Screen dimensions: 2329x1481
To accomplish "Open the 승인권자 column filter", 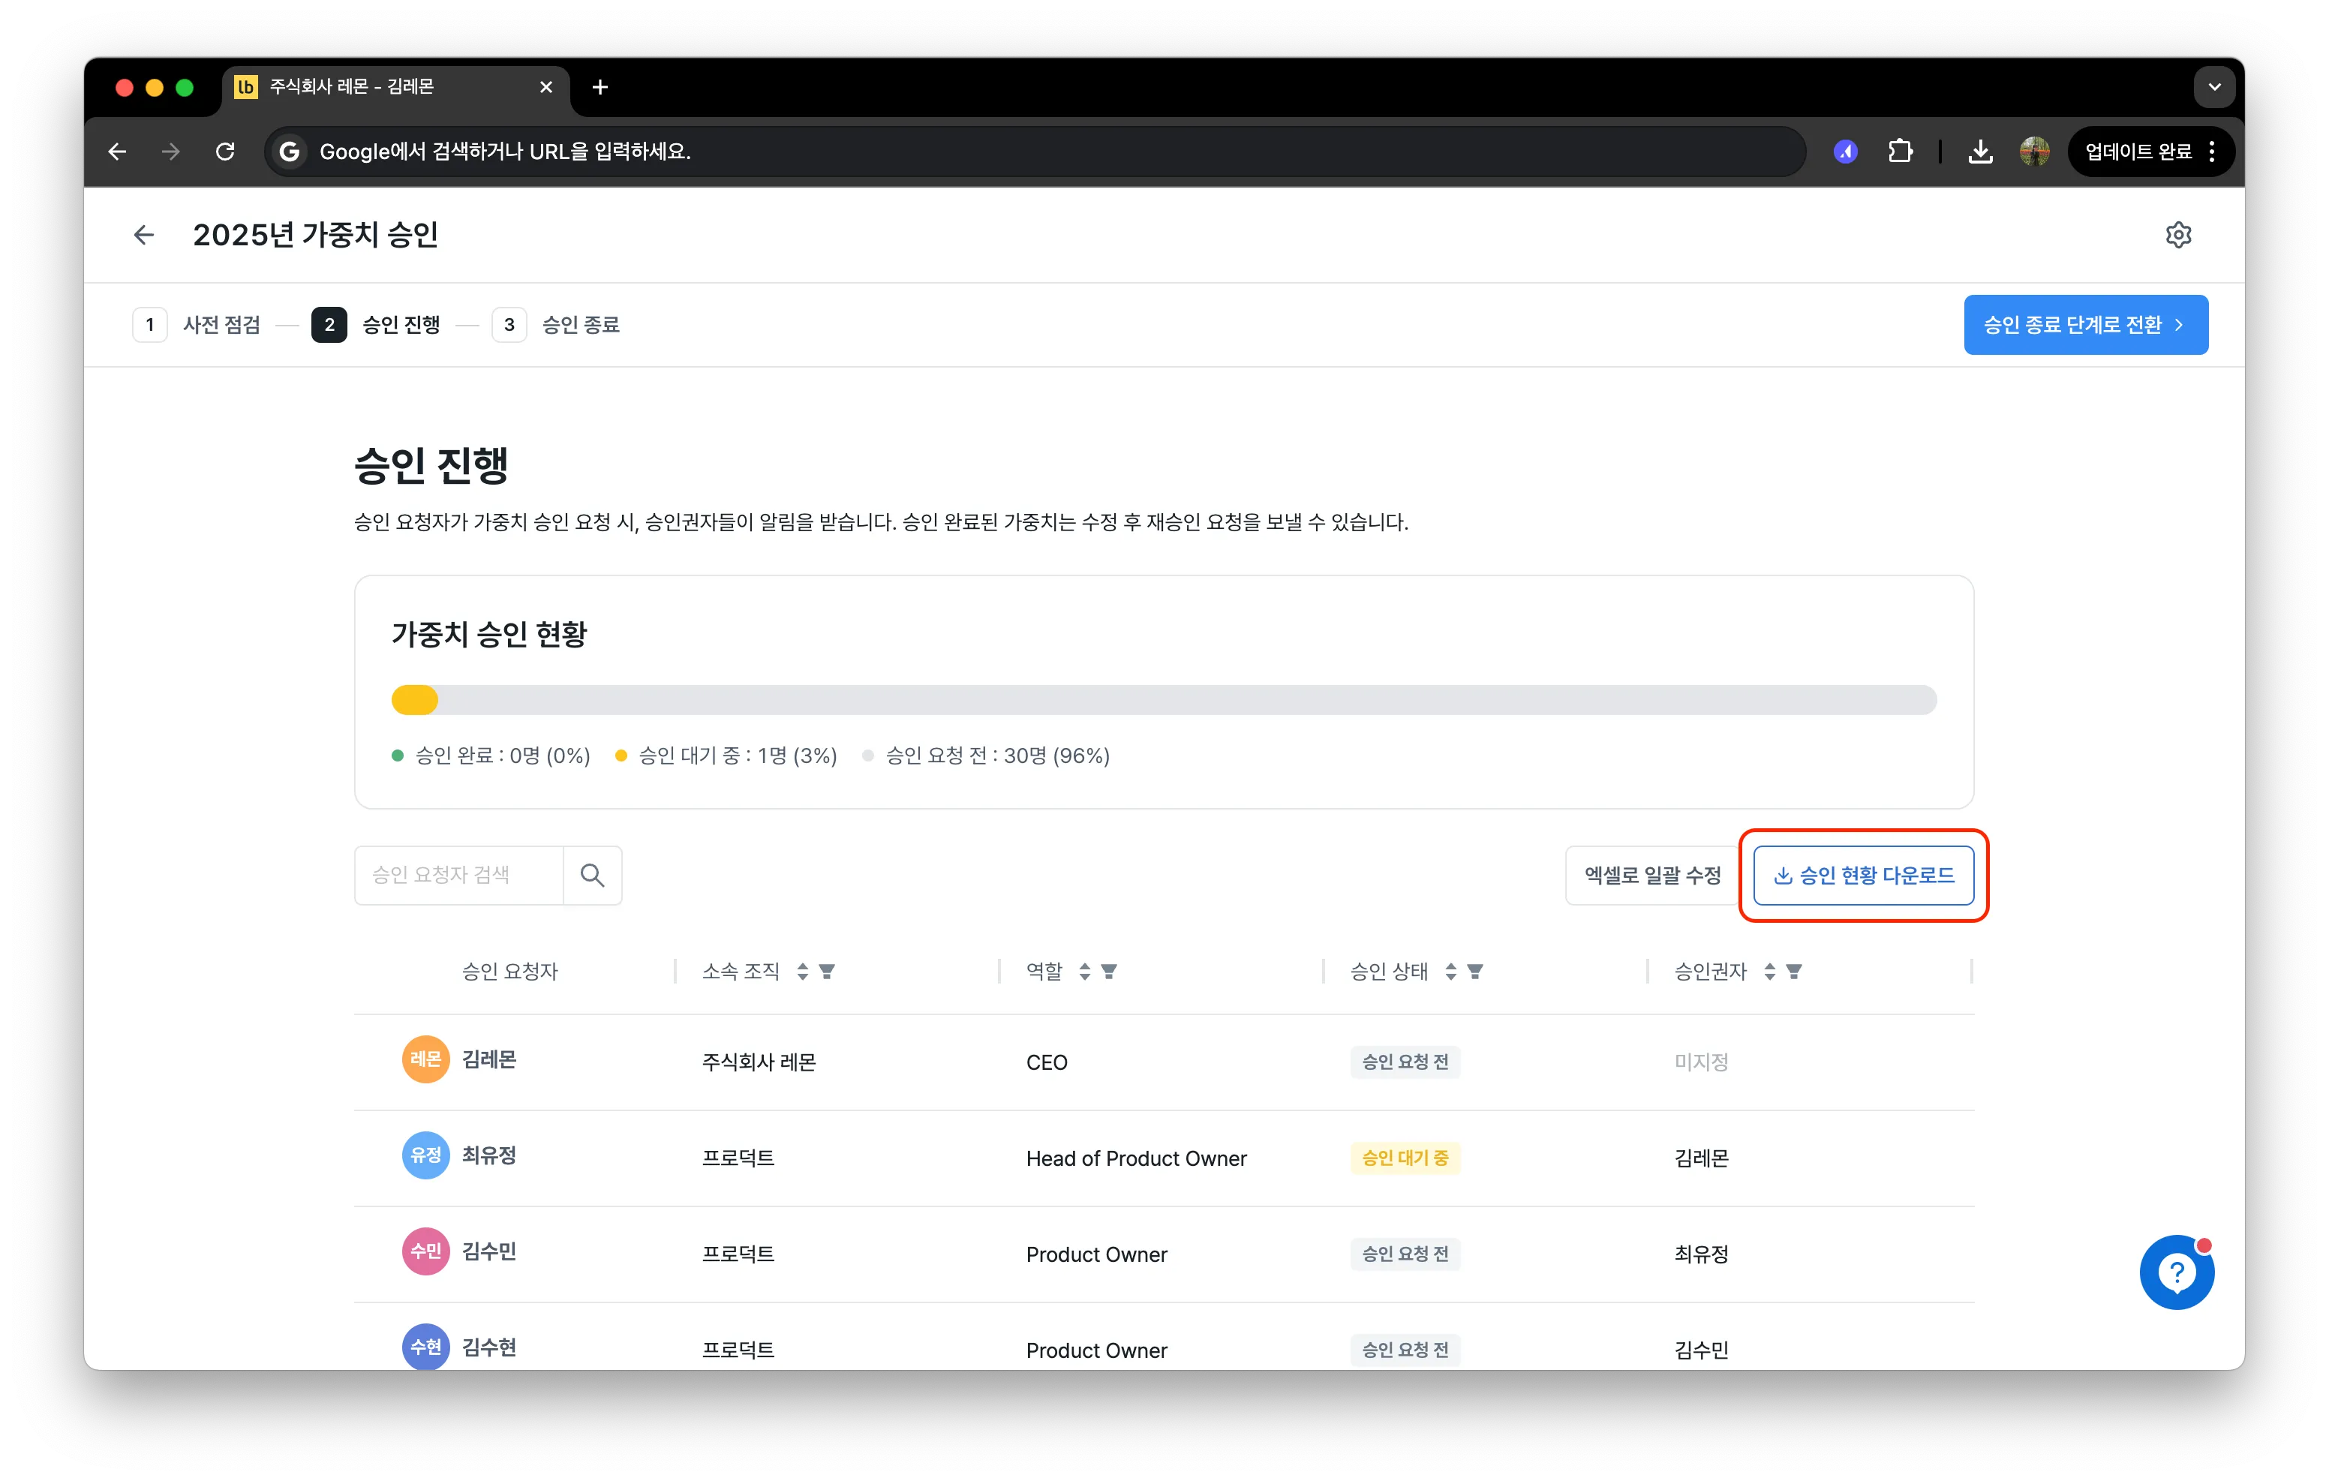I will click(x=1794, y=972).
